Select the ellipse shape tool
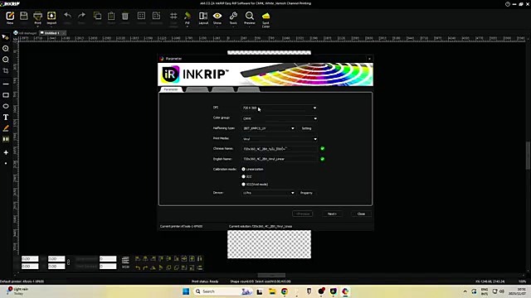Viewport: 531px width, 298px height. click(6, 106)
